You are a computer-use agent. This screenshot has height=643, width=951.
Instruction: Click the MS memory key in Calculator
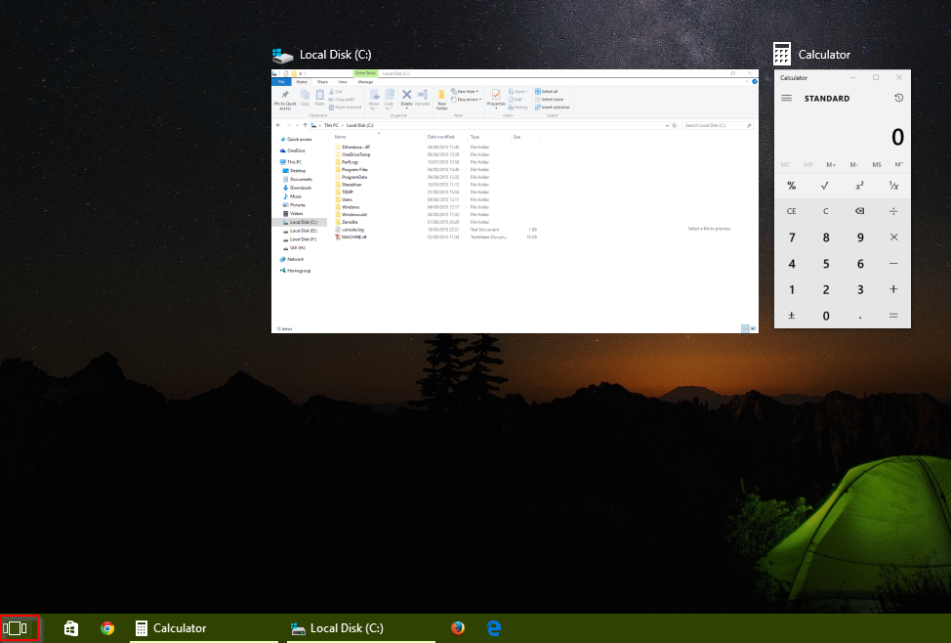click(x=877, y=164)
